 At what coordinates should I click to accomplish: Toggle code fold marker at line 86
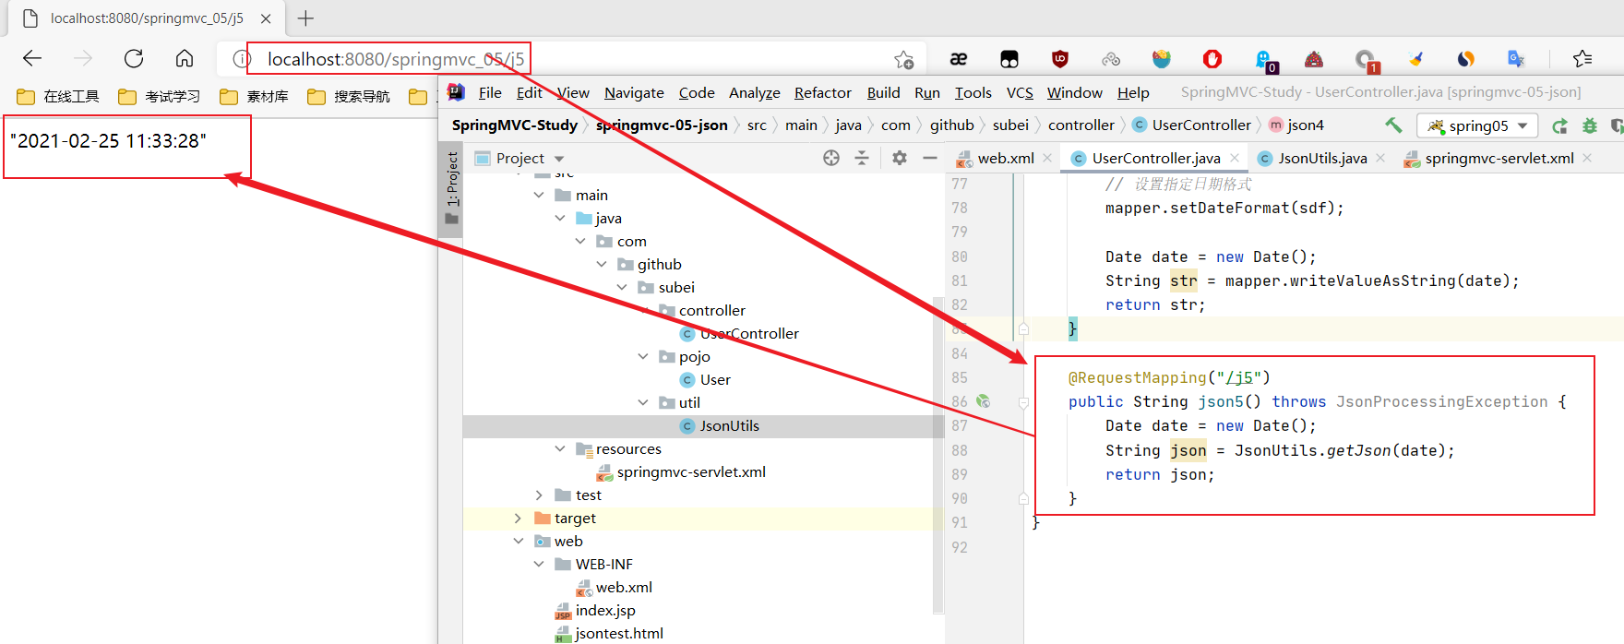(1023, 402)
